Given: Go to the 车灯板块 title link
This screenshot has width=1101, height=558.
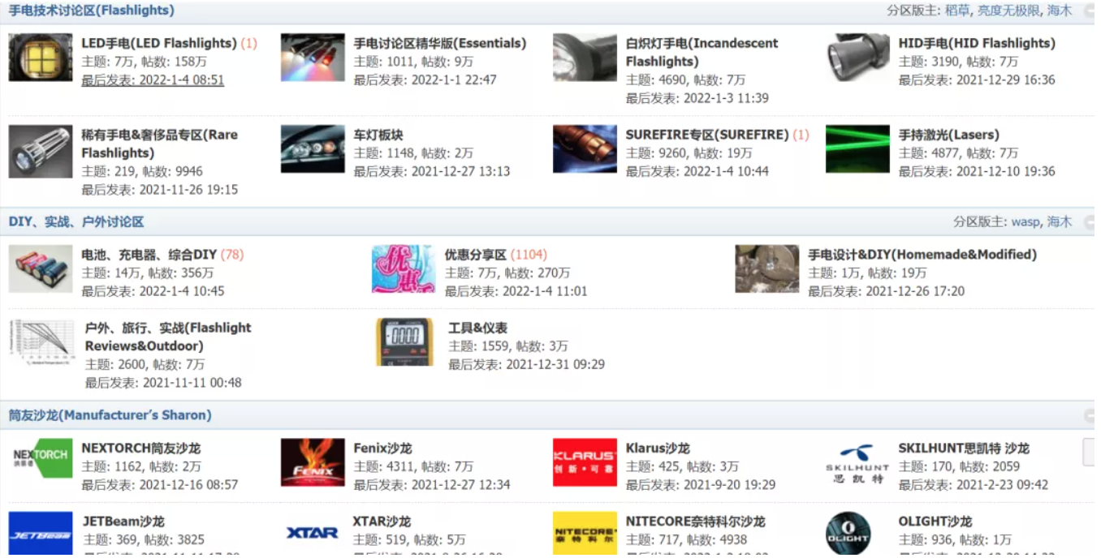Looking at the screenshot, I should tap(378, 135).
